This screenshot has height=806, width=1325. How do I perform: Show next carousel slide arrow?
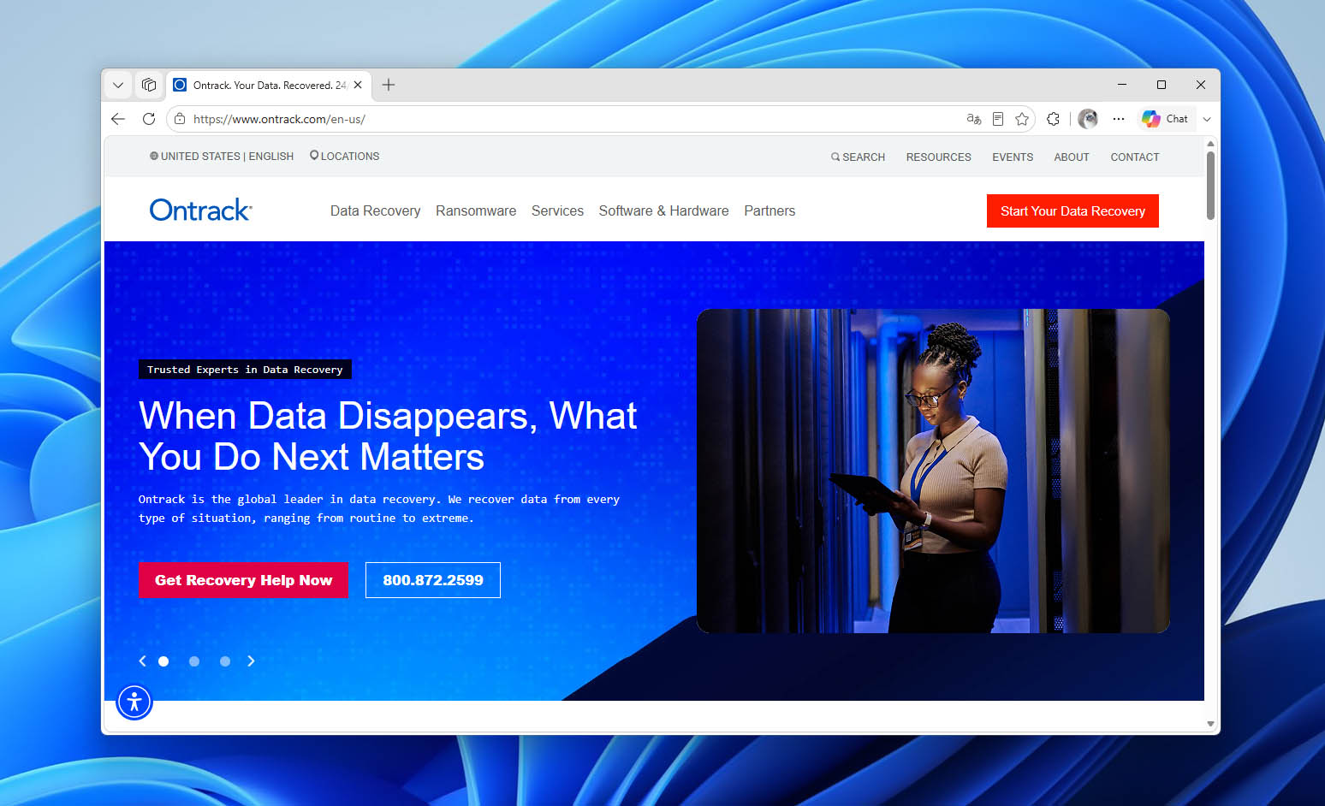tap(251, 661)
